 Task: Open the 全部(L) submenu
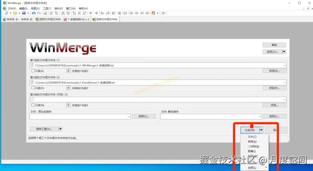pos(252,168)
